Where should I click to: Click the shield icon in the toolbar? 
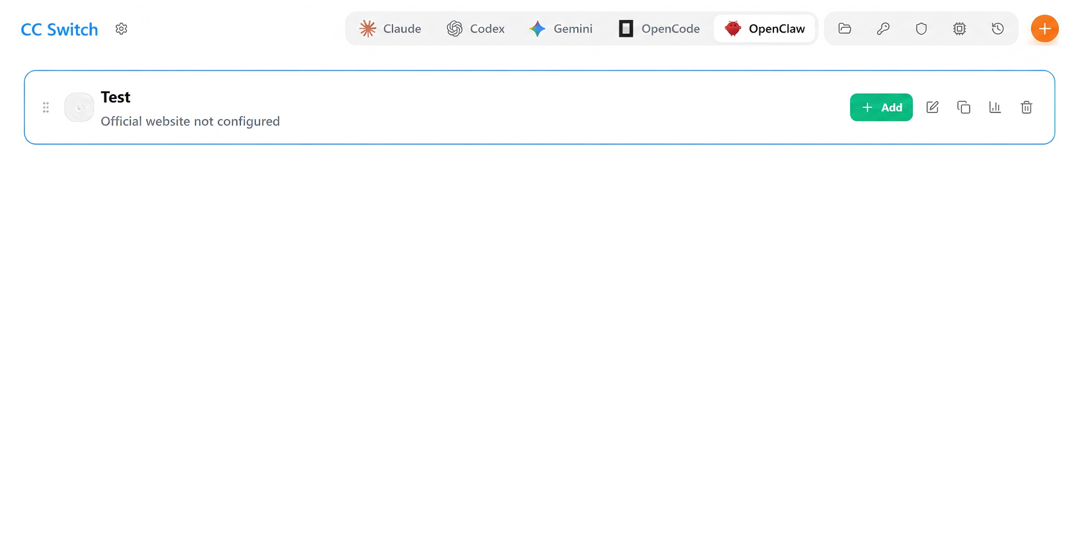921,29
